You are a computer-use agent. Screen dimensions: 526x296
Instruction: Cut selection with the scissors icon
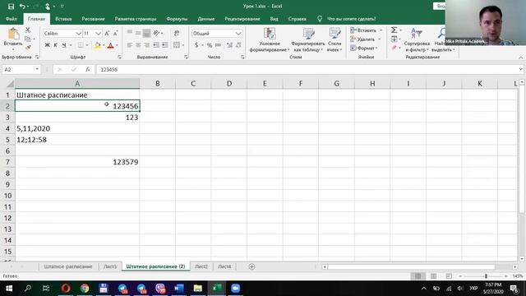[x=28, y=30]
